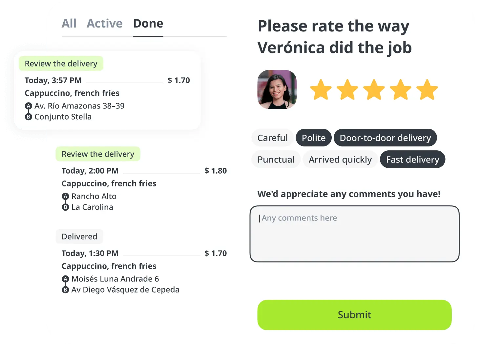Give a five-star rating
Screen dimensions: 480x344
(427, 89)
